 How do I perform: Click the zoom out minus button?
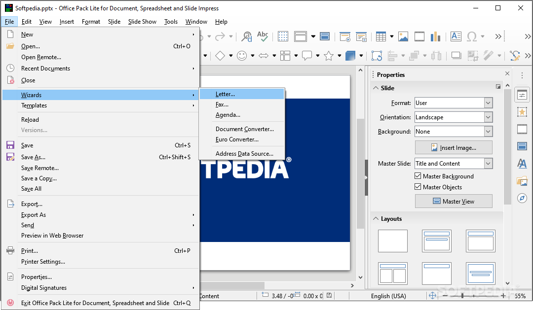point(445,296)
